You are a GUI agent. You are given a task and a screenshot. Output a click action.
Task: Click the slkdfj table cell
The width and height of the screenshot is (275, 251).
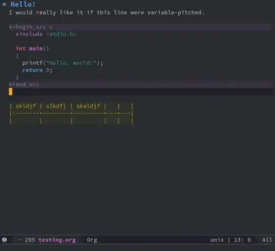click(x=56, y=106)
